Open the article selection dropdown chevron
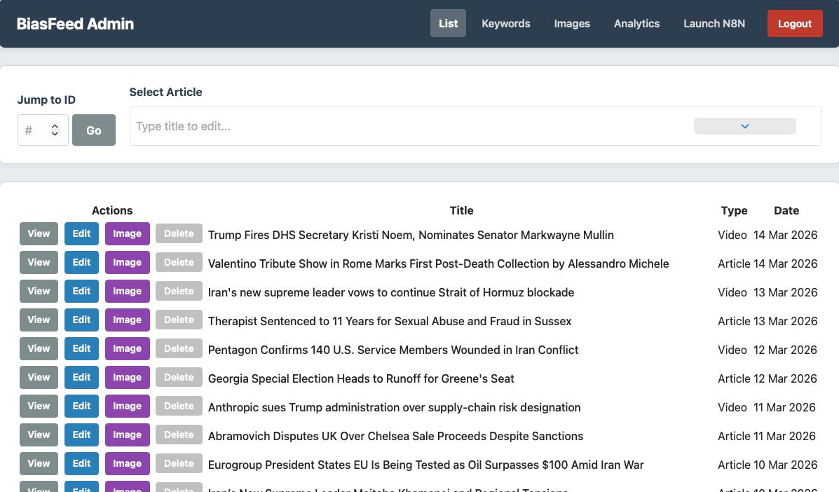839x492 pixels. click(744, 126)
